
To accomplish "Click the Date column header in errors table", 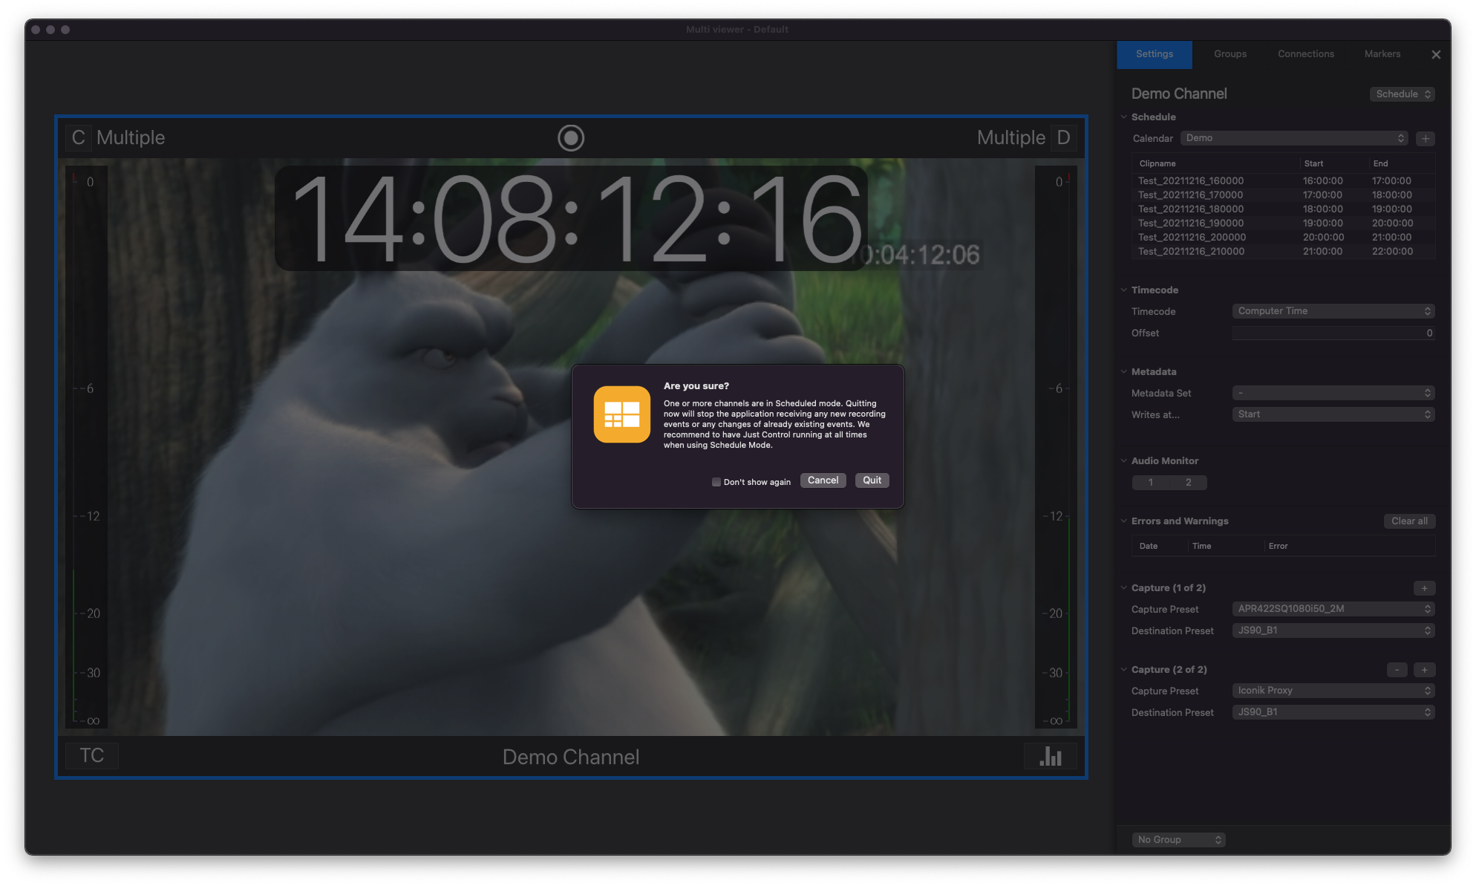I will 1159,547.
